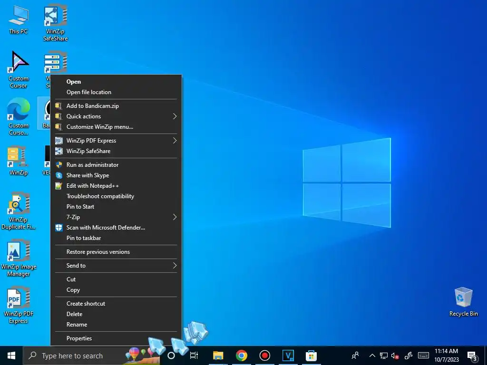Choose Pin to Start
The height and width of the screenshot is (365, 487).
coord(116,207)
